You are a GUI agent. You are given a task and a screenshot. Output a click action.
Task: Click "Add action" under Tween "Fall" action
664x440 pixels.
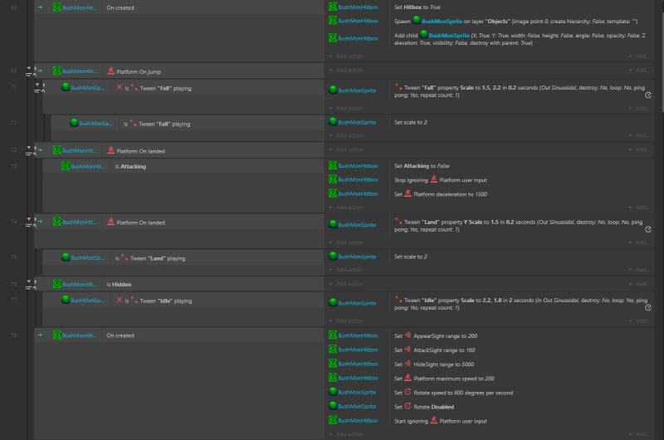[346, 109]
